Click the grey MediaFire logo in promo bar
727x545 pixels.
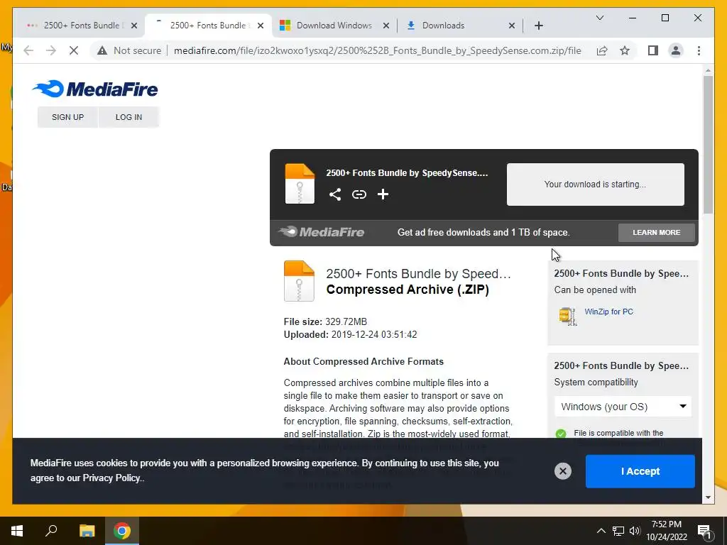321,232
